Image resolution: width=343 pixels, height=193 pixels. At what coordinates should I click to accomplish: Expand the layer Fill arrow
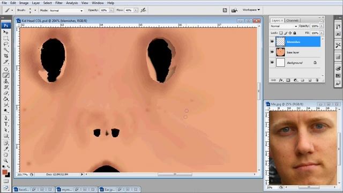click(x=322, y=33)
